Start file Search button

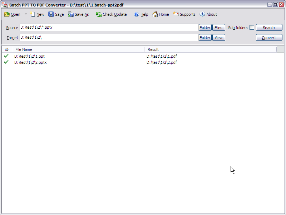point(269,28)
